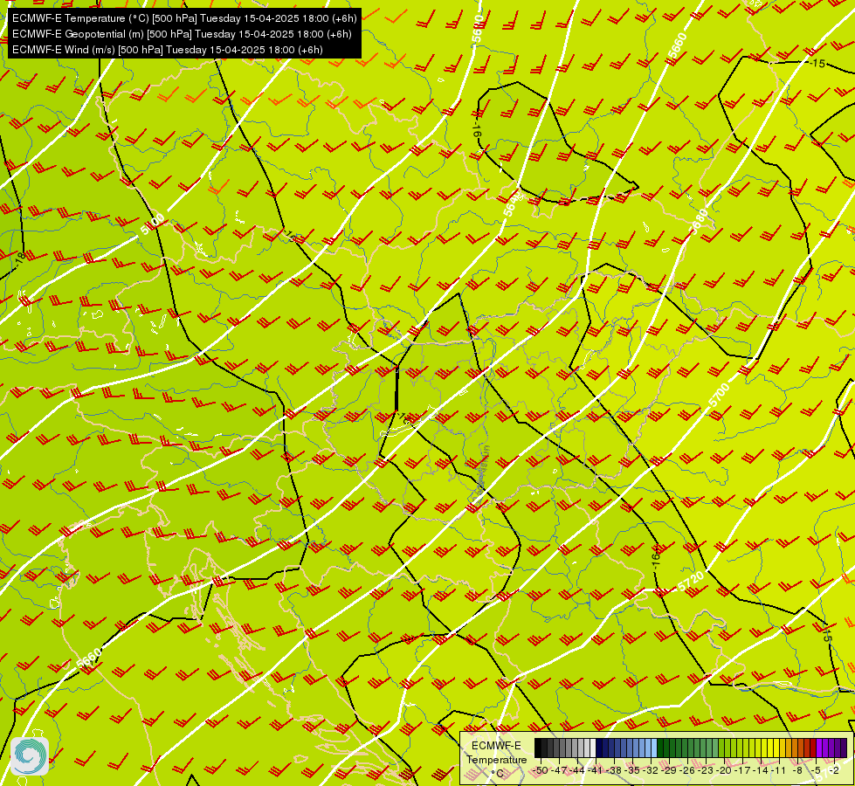Select the ECMWF-E Wind header line

coord(168,50)
